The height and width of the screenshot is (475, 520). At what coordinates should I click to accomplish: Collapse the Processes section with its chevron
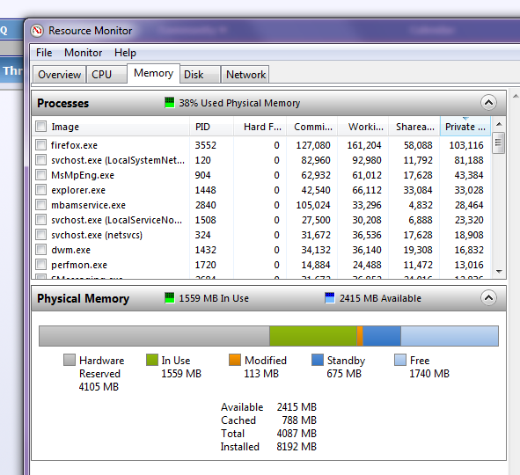pyautogui.click(x=488, y=103)
